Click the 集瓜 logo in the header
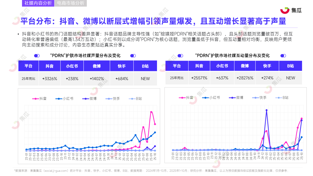This screenshot has width=313, height=176. tap(291, 10)
